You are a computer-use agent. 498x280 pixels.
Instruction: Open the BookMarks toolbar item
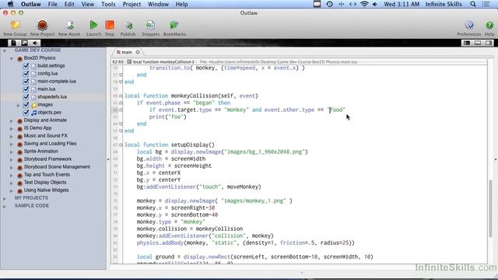coord(174,25)
